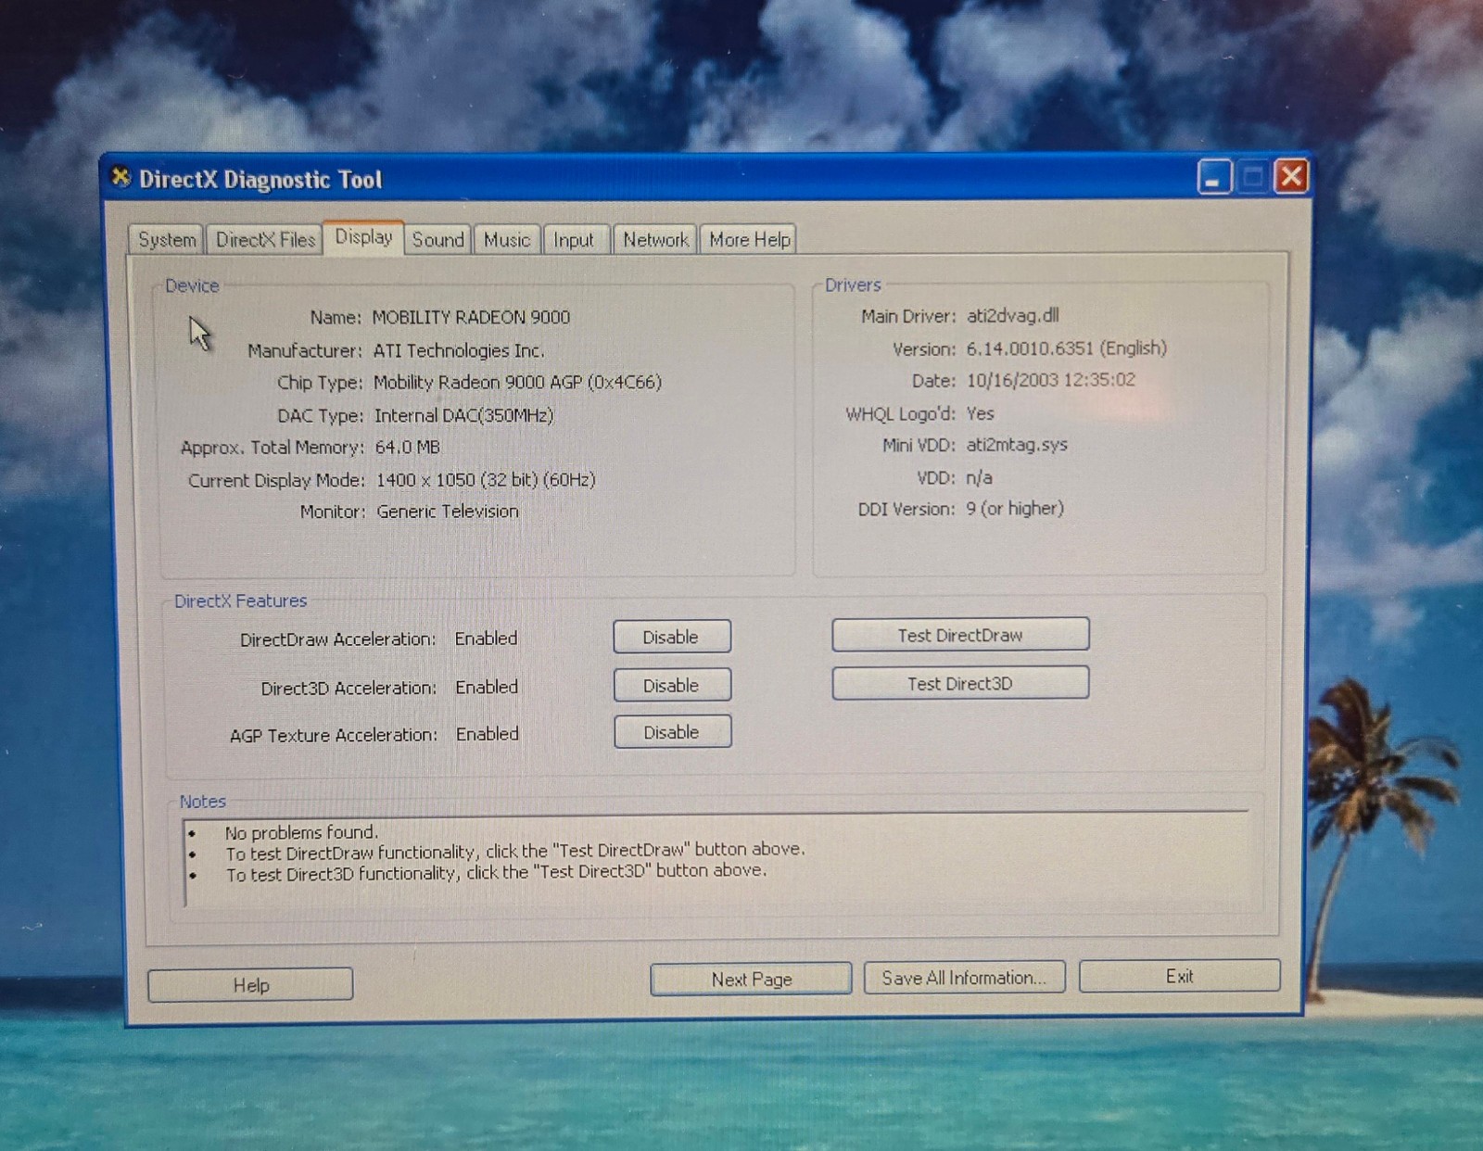The height and width of the screenshot is (1151, 1483).
Task: Click DAC type Internal DAC(350MHz)
Action: click(x=463, y=415)
